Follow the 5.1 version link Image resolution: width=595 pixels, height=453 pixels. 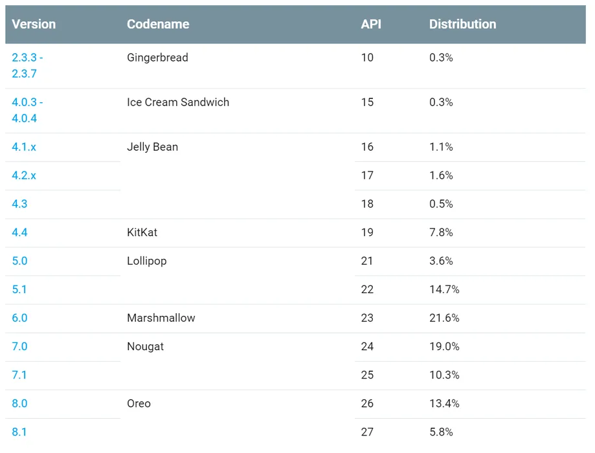pyautogui.click(x=19, y=289)
